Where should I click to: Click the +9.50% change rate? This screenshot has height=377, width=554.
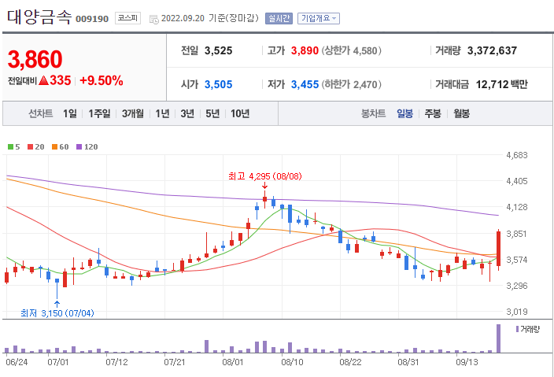pos(102,80)
